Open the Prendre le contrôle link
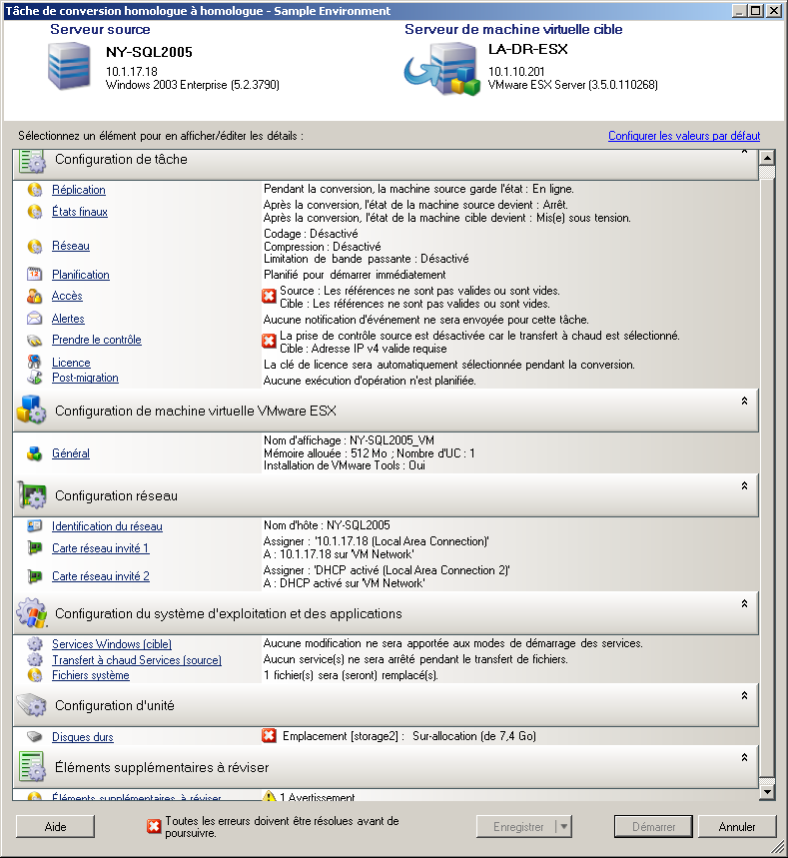 pyautogui.click(x=97, y=340)
